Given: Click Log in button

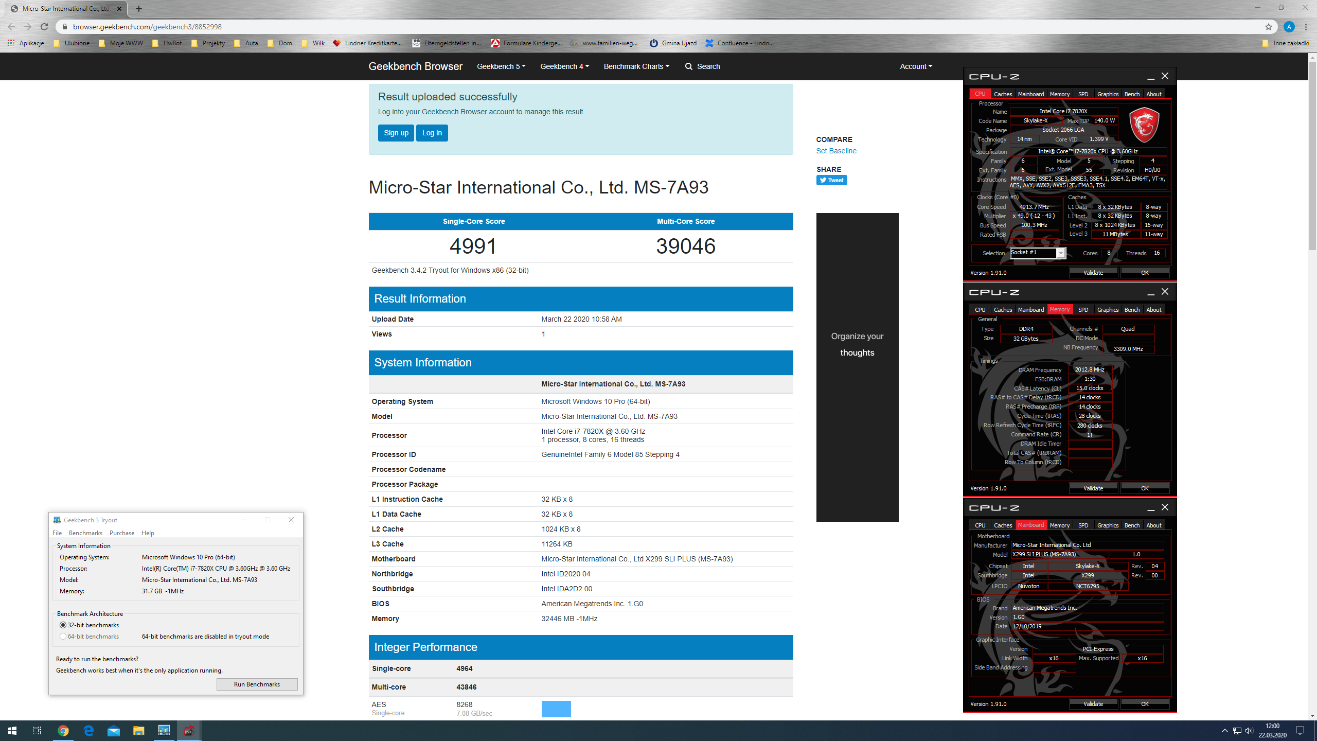Looking at the screenshot, I should [432, 133].
